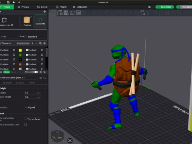Open the Top surfaces dropdown
This screenshot has height=144, width=192.
(32, 119)
